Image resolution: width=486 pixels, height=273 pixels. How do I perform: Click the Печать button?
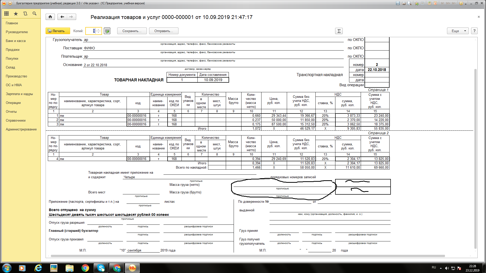[58, 31]
